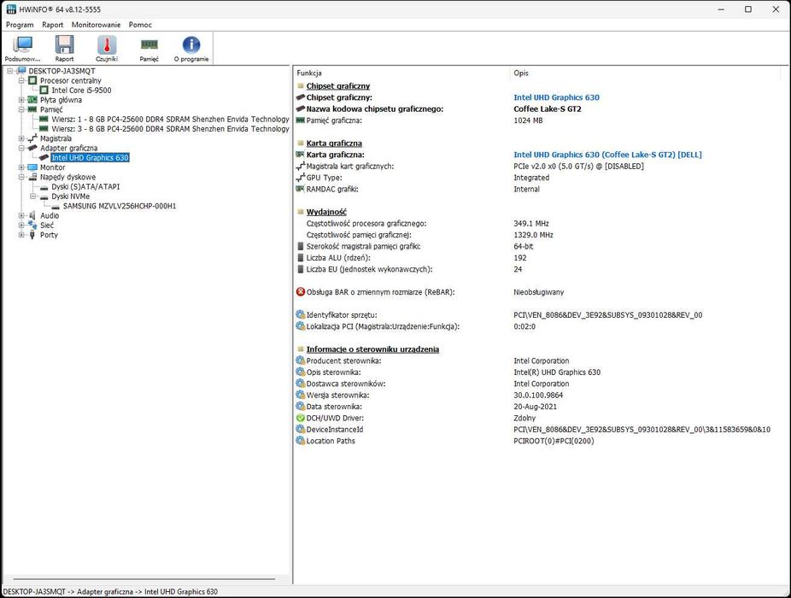Click the Karta graficzna section heading
This screenshot has width=791, height=598.
(x=334, y=144)
